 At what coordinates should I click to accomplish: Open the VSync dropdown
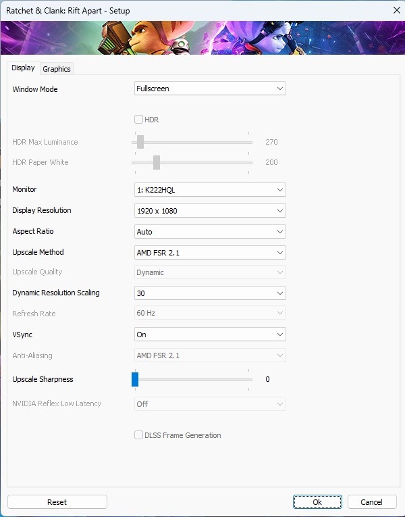[210, 335]
